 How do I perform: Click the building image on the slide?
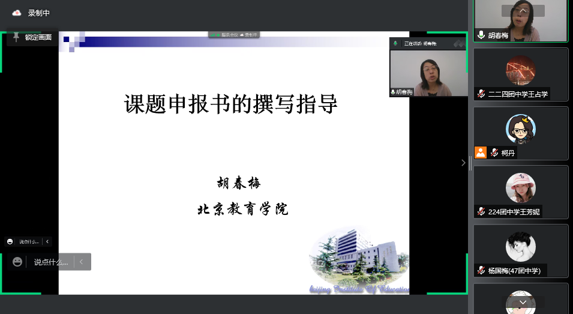coord(359,256)
